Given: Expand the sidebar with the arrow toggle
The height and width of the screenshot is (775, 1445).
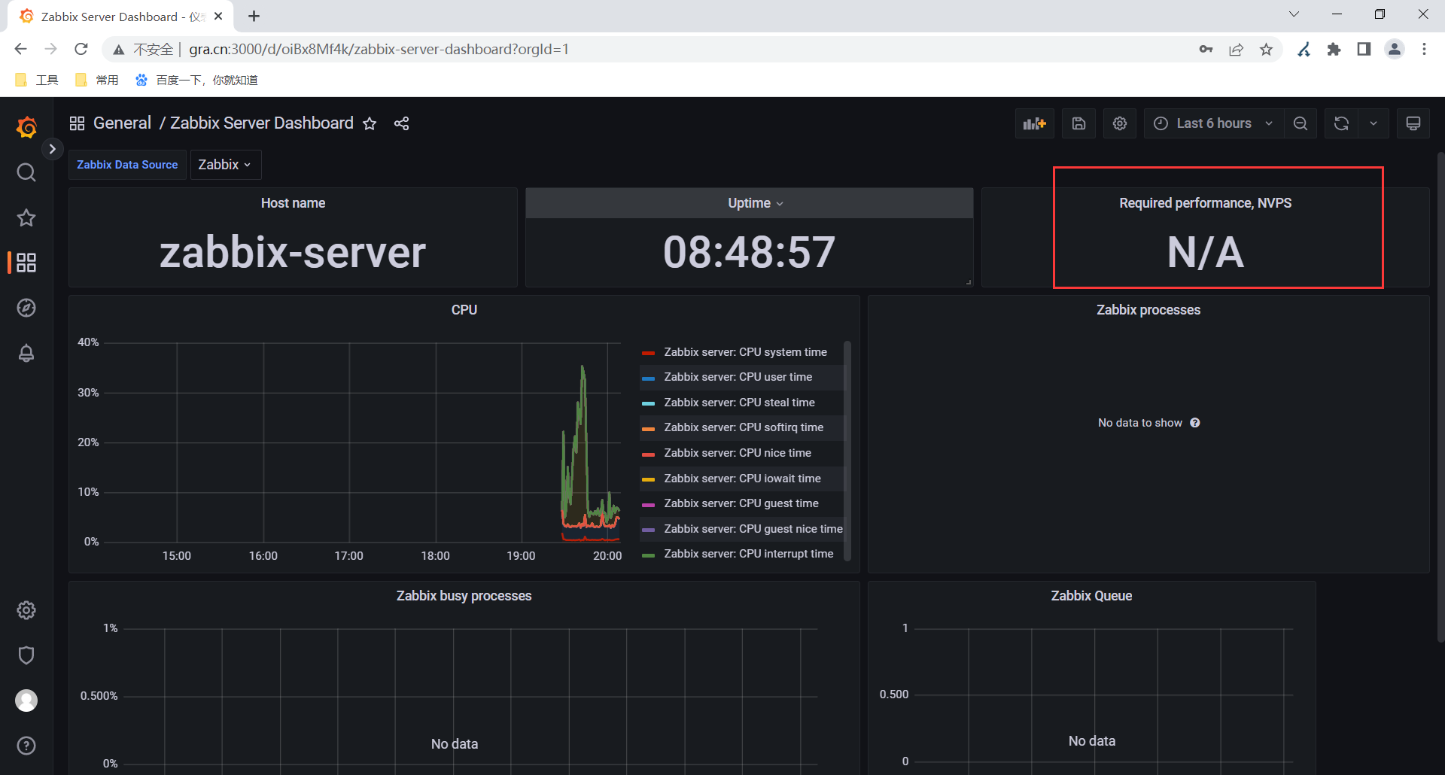Looking at the screenshot, I should coord(52,149).
